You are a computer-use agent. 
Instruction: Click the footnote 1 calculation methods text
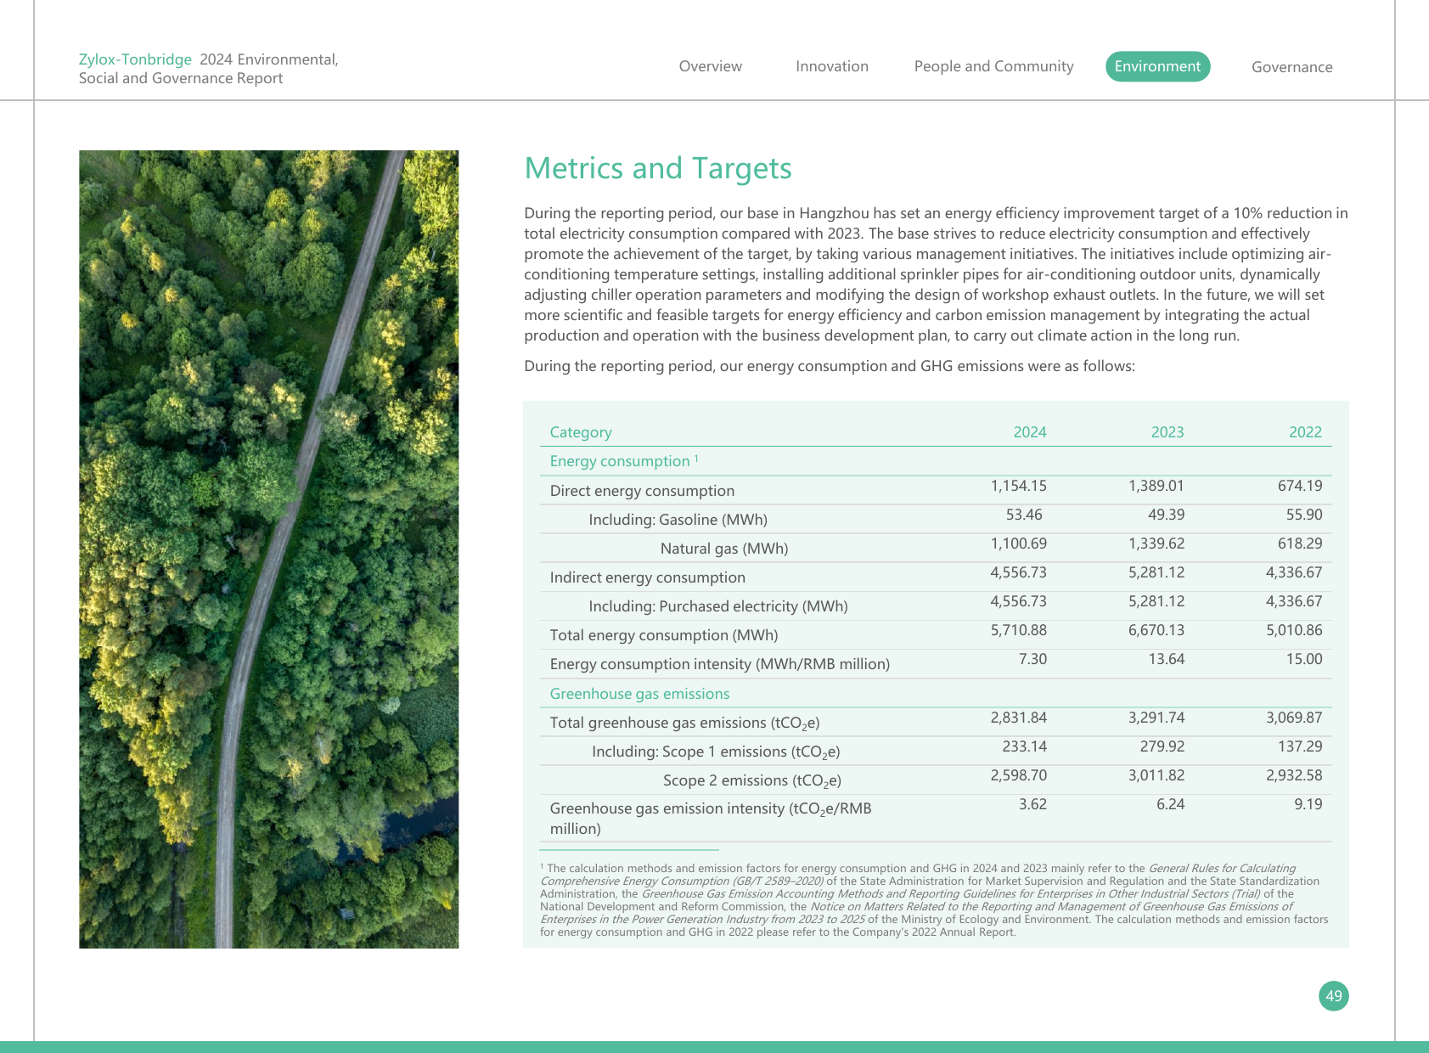point(934,900)
